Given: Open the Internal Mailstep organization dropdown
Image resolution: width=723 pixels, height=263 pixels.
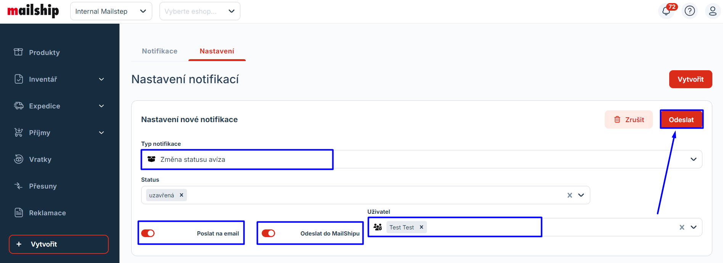Looking at the screenshot, I should coord(111,11).
